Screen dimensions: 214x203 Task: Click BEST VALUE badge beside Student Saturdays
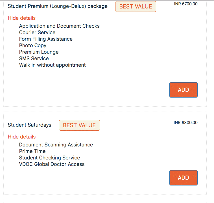(79, 125)
